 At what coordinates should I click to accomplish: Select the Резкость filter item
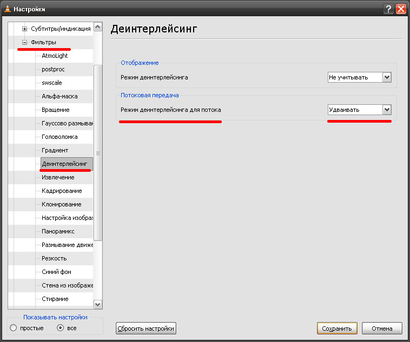click(x=54, y=258)
